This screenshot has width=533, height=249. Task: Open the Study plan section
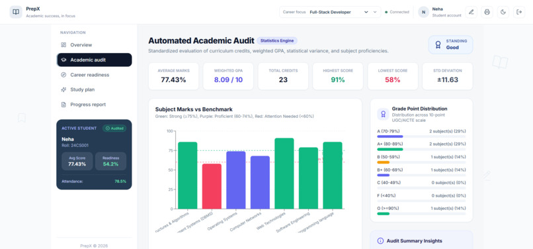[94, 89]
